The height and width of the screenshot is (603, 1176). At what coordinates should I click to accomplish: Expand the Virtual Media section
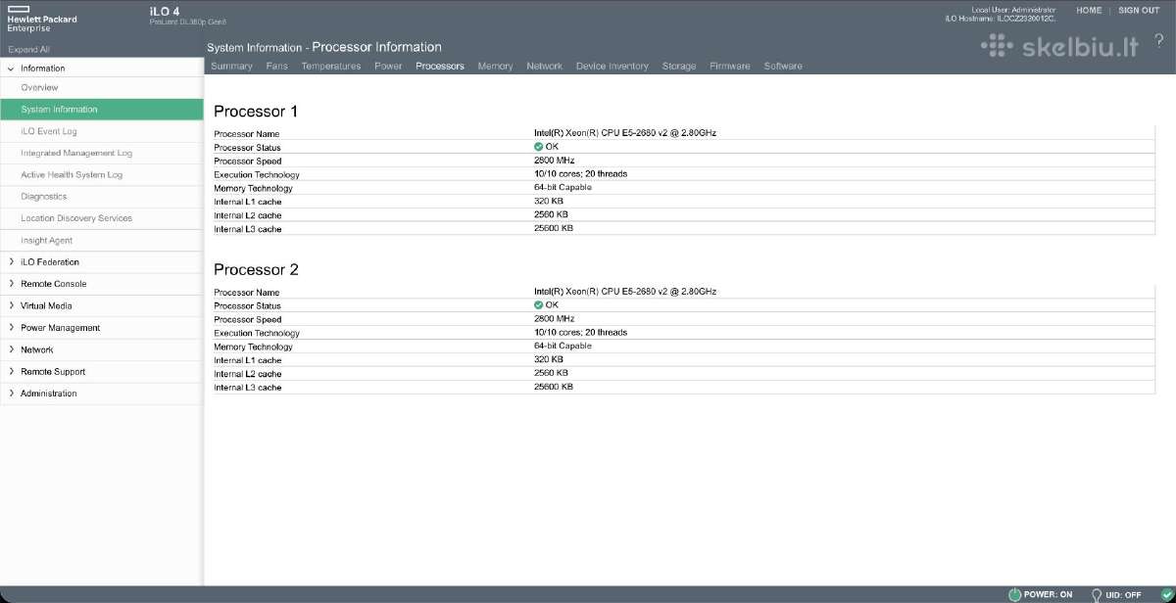click(11, 305)
